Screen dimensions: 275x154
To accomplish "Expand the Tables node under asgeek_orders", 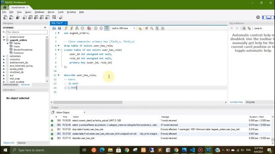I will (8, 43).
